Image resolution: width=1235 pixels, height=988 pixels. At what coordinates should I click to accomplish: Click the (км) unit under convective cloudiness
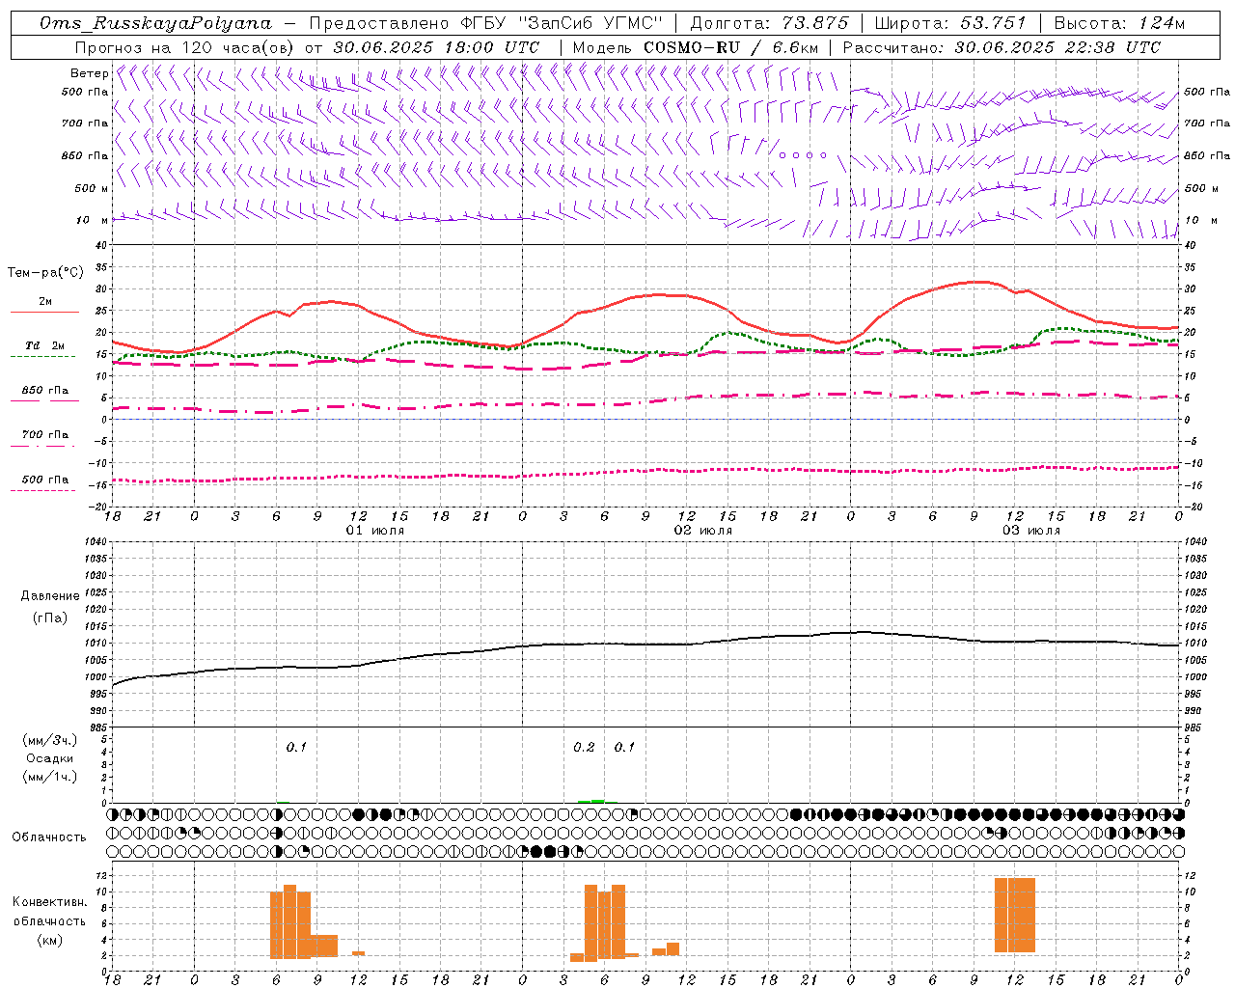point(49,940)
